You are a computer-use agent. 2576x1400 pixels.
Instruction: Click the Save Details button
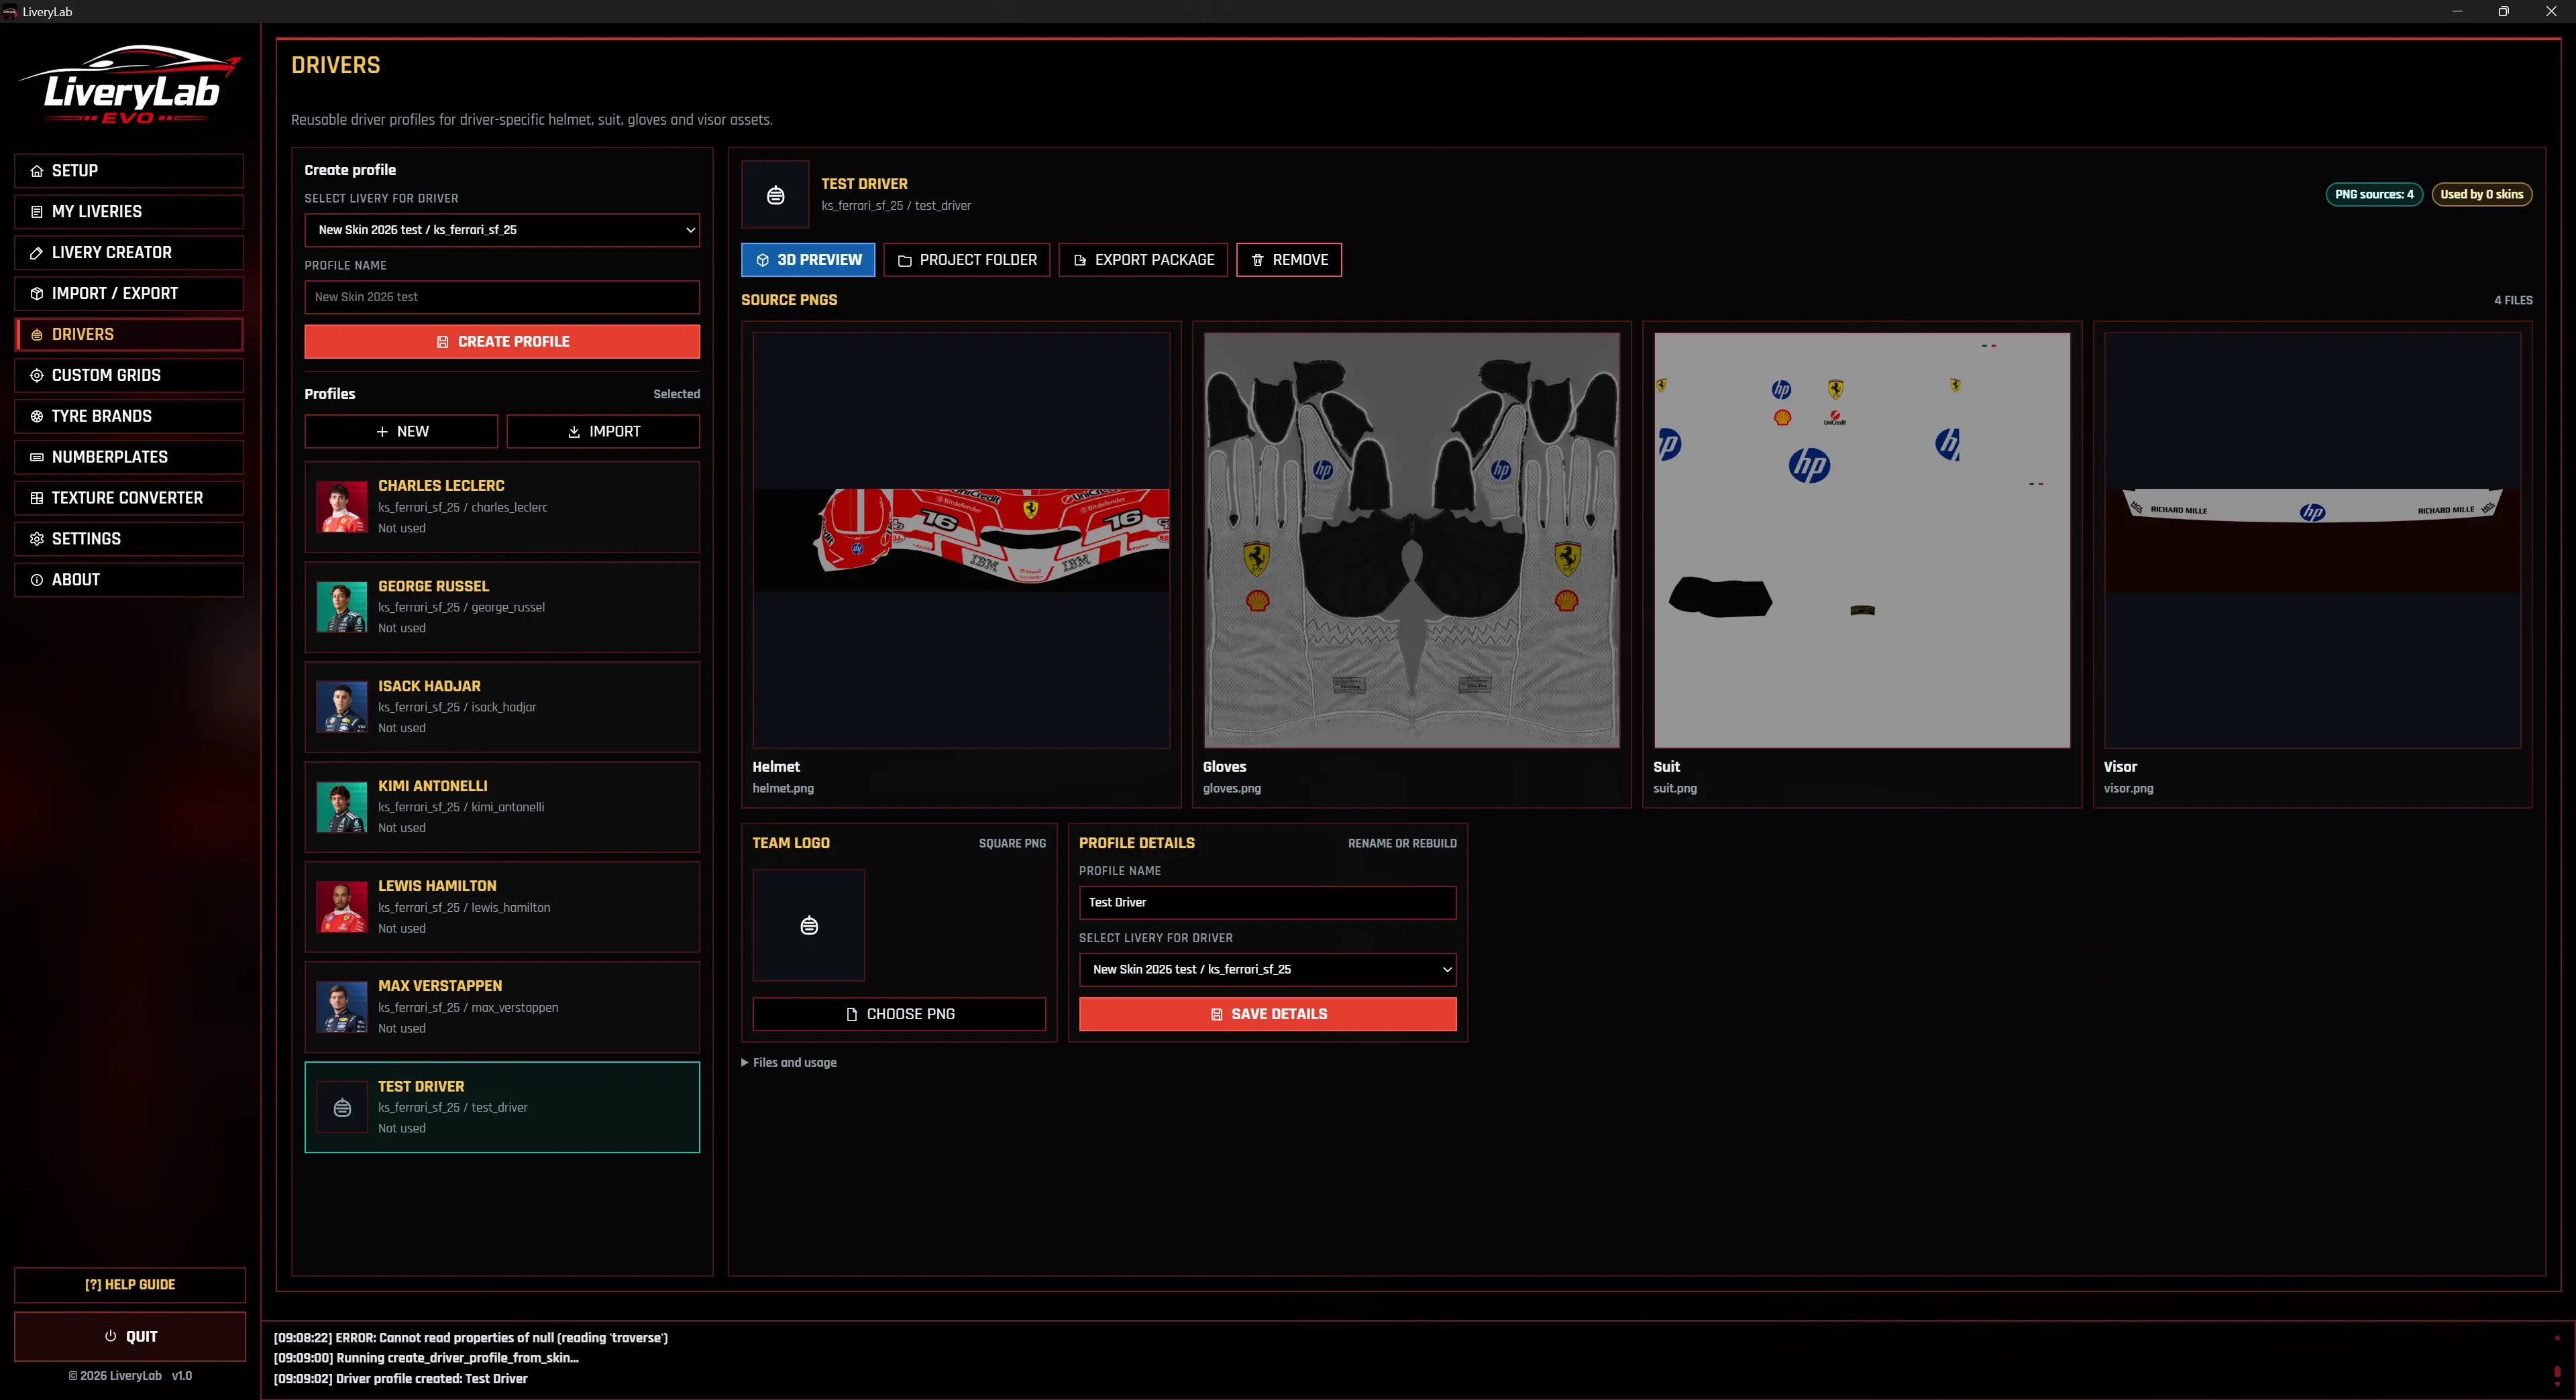pos(1267,1014)
